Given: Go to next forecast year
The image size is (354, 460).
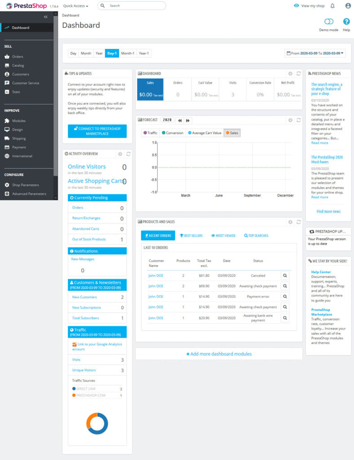Looking at the screenshot, I should tap(188, 120).
